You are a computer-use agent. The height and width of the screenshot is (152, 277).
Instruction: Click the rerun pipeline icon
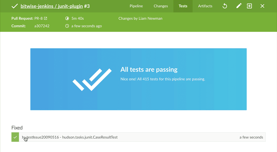pyautogui.click(x=225, y=6)
